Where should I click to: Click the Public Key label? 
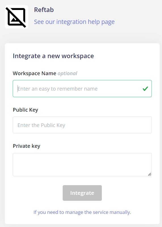(x=25, y=110)
